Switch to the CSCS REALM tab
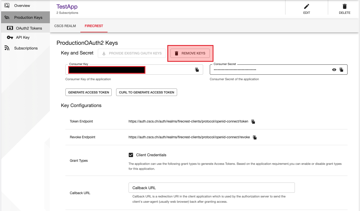The width and height of the screenshot is (360, 211). [65, 26]
